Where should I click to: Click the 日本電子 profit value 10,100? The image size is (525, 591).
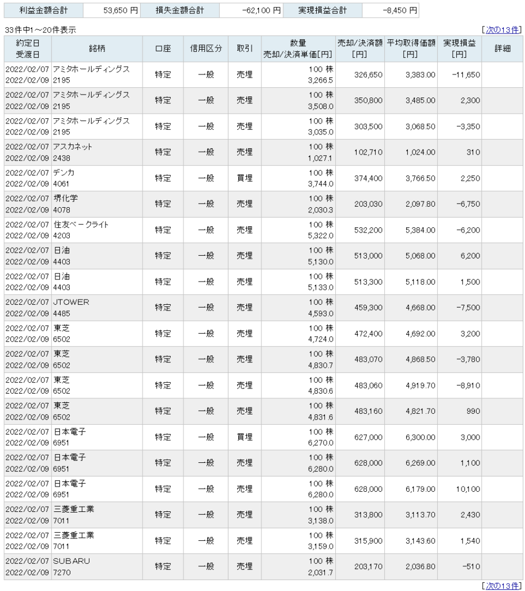(x=468, y=489)
